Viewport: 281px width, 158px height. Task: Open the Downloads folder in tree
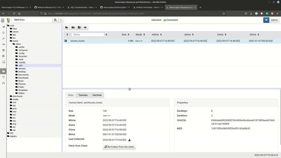[23, 78]
